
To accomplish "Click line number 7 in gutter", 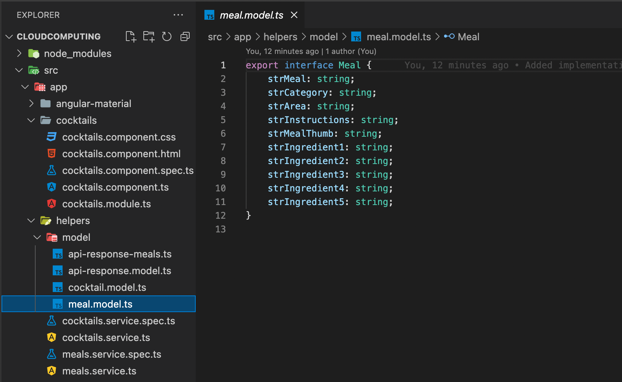I will click(223, 147).
